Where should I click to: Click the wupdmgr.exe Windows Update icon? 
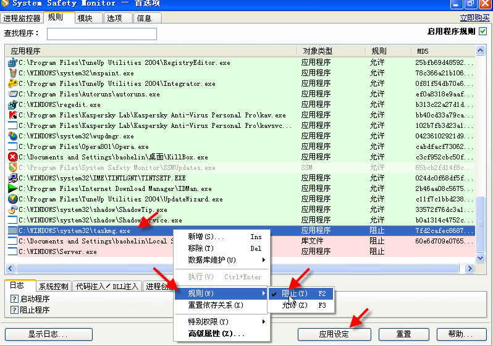(12, 136)
